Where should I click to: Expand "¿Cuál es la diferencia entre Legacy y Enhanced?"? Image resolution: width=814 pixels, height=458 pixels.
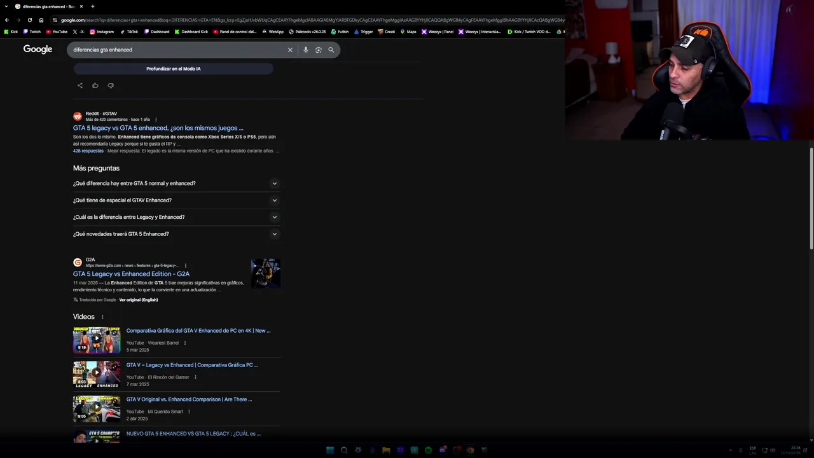[176, 217]
